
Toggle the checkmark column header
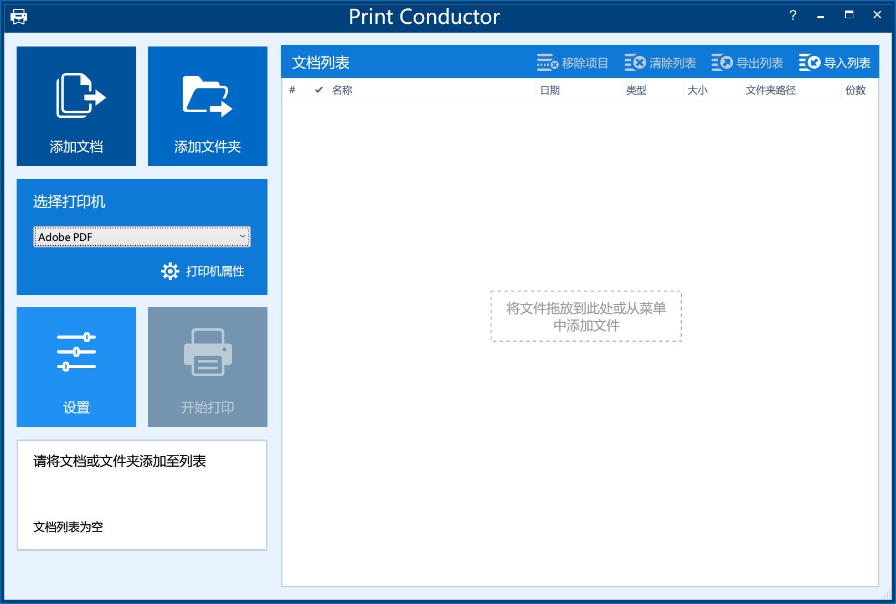(x=318, y=90)
